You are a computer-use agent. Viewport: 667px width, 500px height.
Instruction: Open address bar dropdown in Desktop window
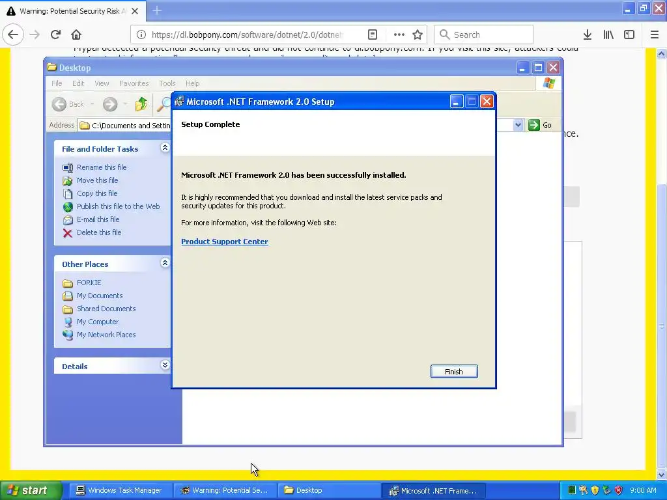pyautogui.click(x=518, y=125)
